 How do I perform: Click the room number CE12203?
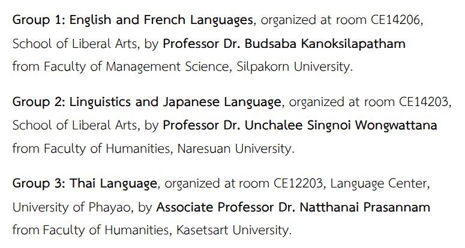pyautogui.click(x=298, y=183)
